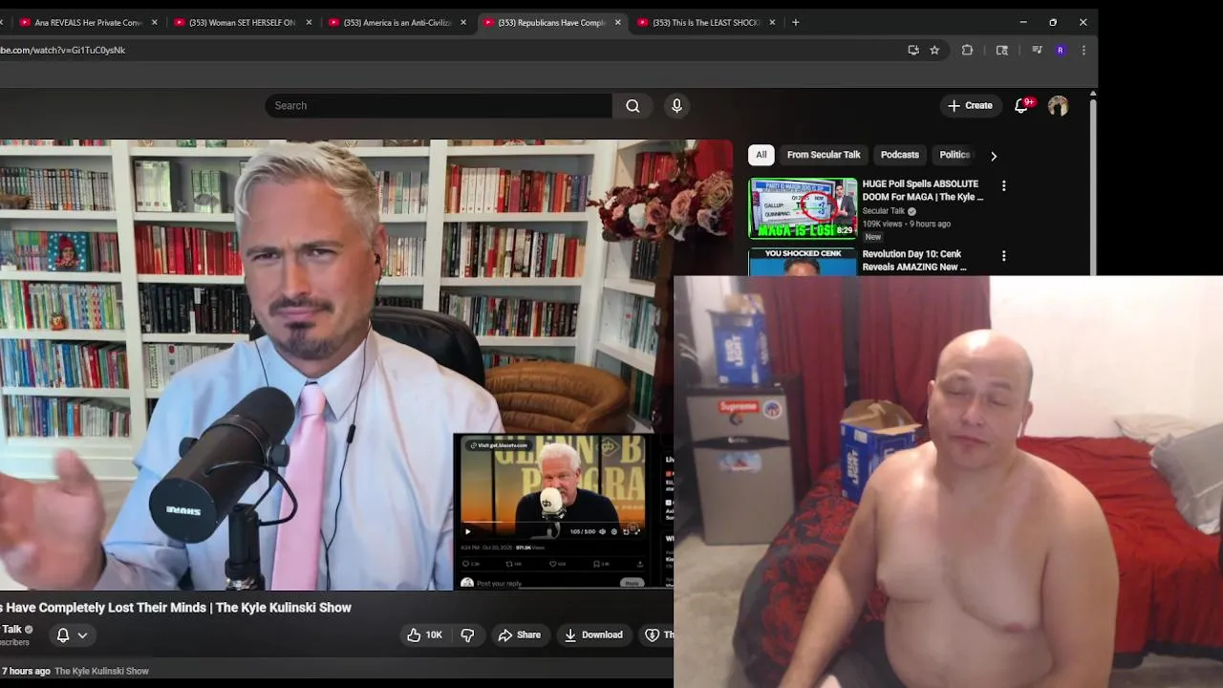
Task: Click the '7 hours ago' upload time text
Action: click(26, 671)
